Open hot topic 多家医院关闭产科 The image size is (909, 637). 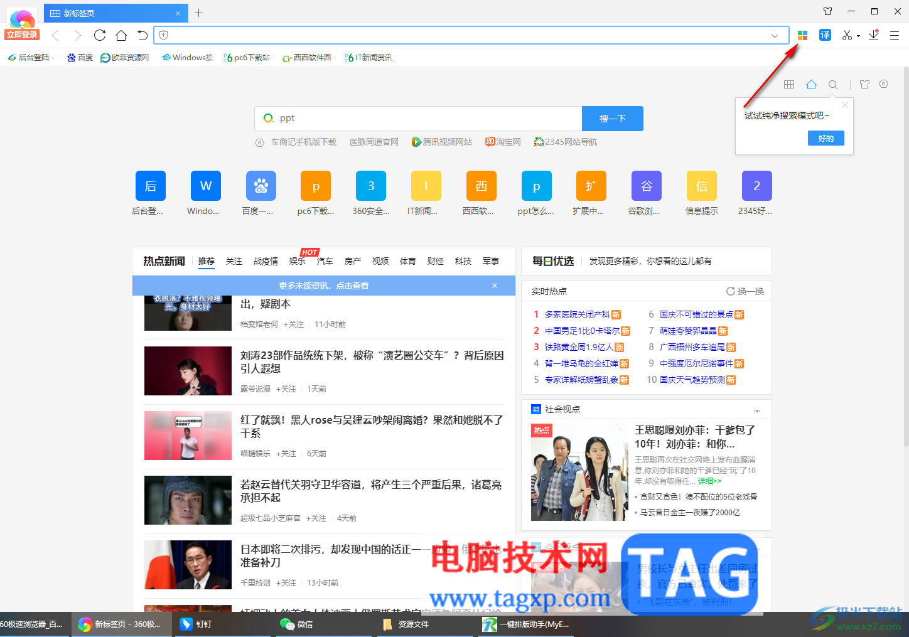coord(577,314)
